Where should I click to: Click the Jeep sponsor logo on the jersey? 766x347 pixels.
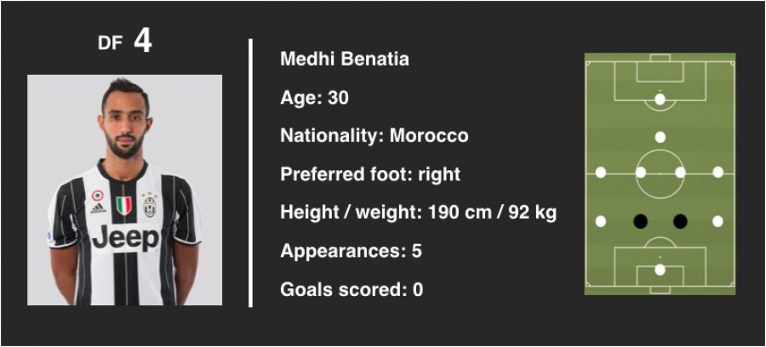coord(125,237)
